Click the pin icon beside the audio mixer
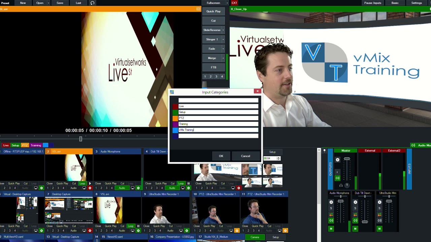The image size is (431, 242). pyautogui.click(x=324, y=151)
